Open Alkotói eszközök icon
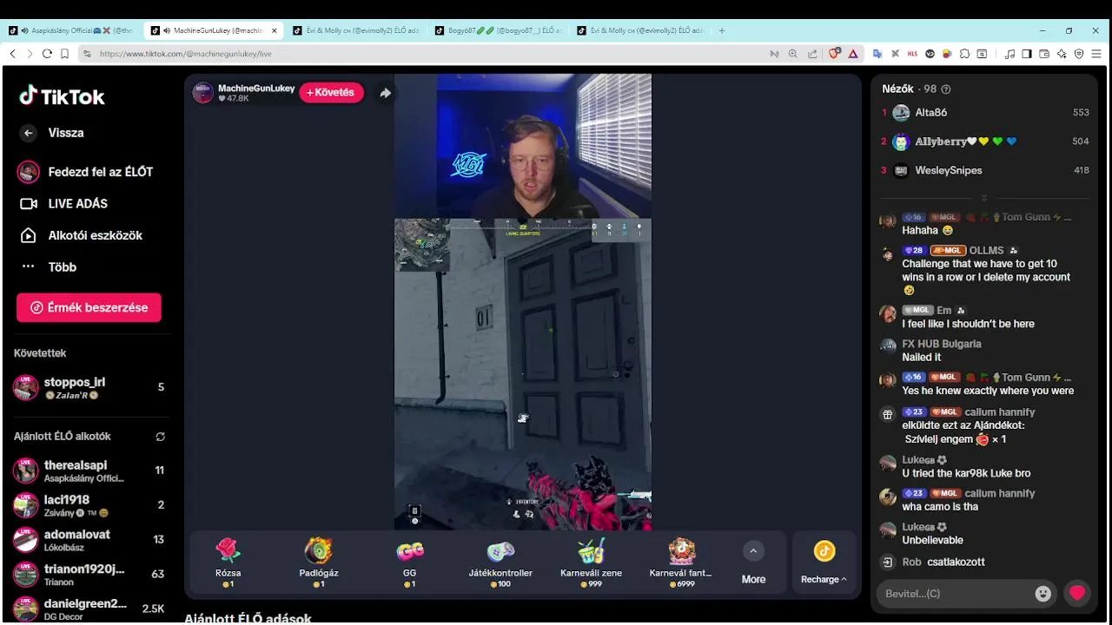This screenshot has height=625, width=1112. point(29,235)
